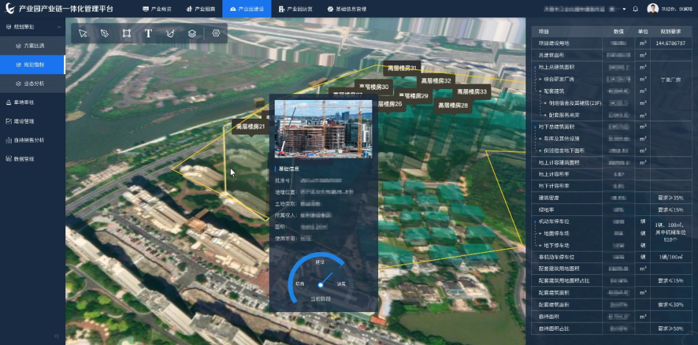Viewport: 698px width, 345px height.
Task: Click the measure tool beside the text tool
Action: (x=170, y=34)
